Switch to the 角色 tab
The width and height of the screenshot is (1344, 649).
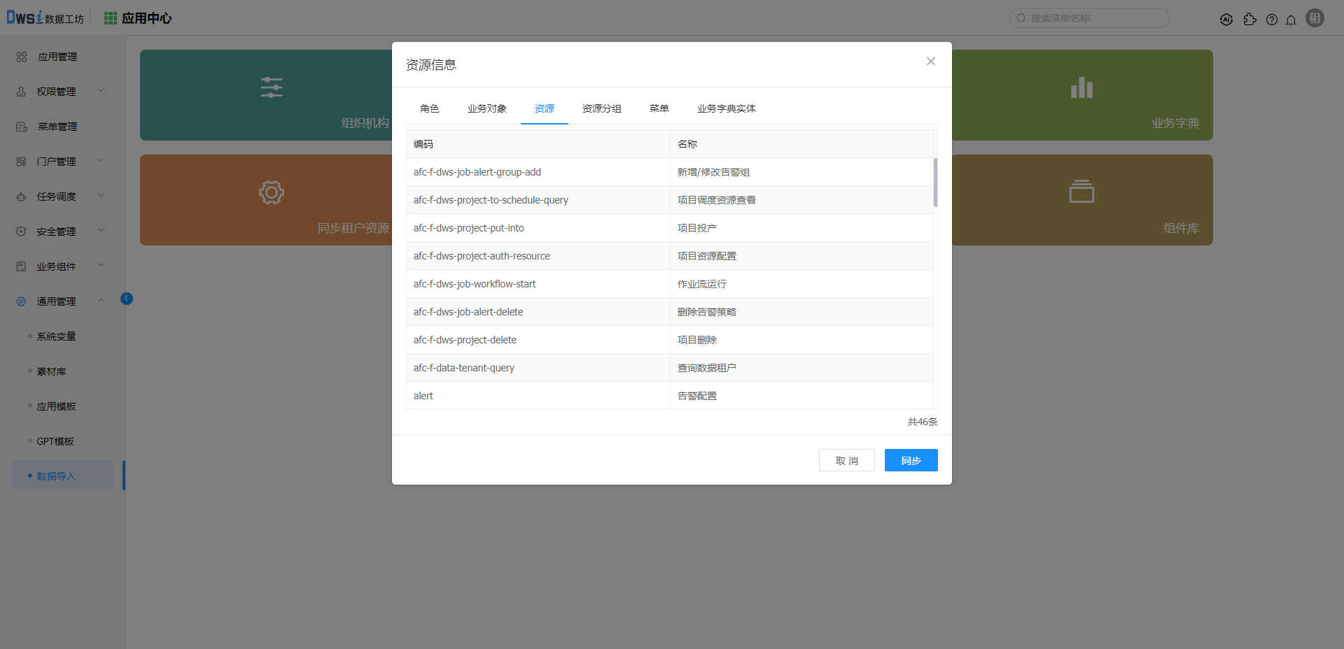pyautogui.click(x=429, y=108)
